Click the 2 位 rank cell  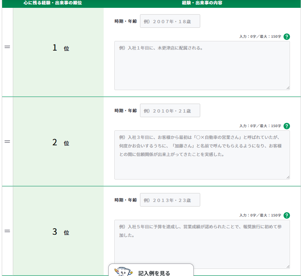tap(59, 142)
